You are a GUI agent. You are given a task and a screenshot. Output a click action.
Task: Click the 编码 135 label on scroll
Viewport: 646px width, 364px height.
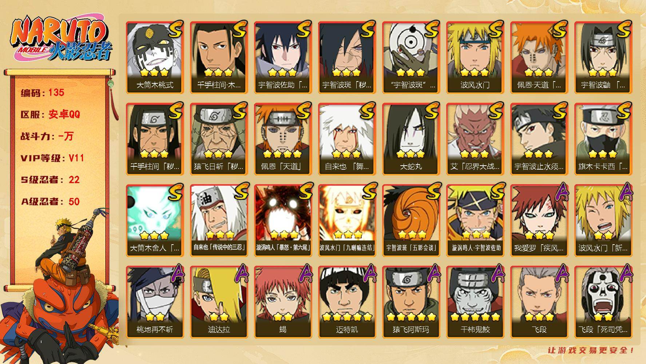43,92
